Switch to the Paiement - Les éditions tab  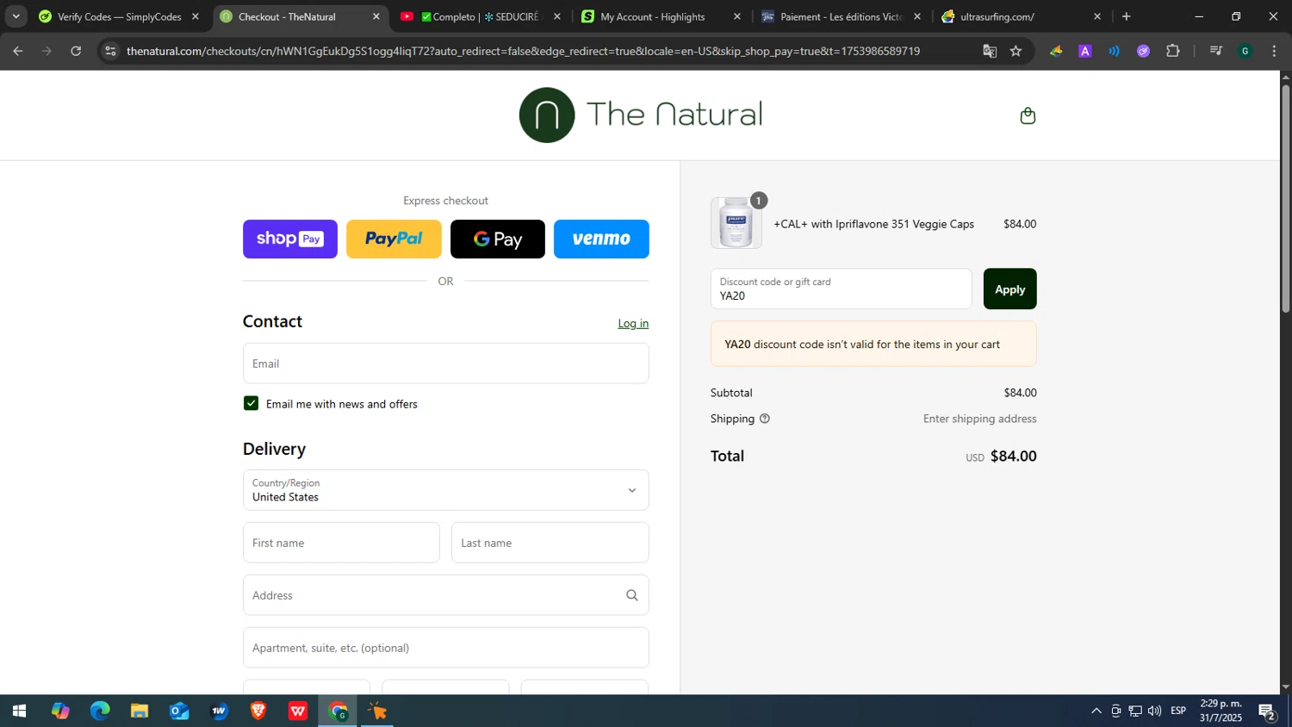(842, 16)
